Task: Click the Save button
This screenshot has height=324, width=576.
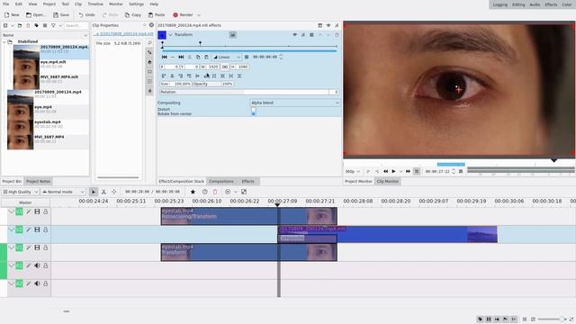Action: click(x=61, y=15)
